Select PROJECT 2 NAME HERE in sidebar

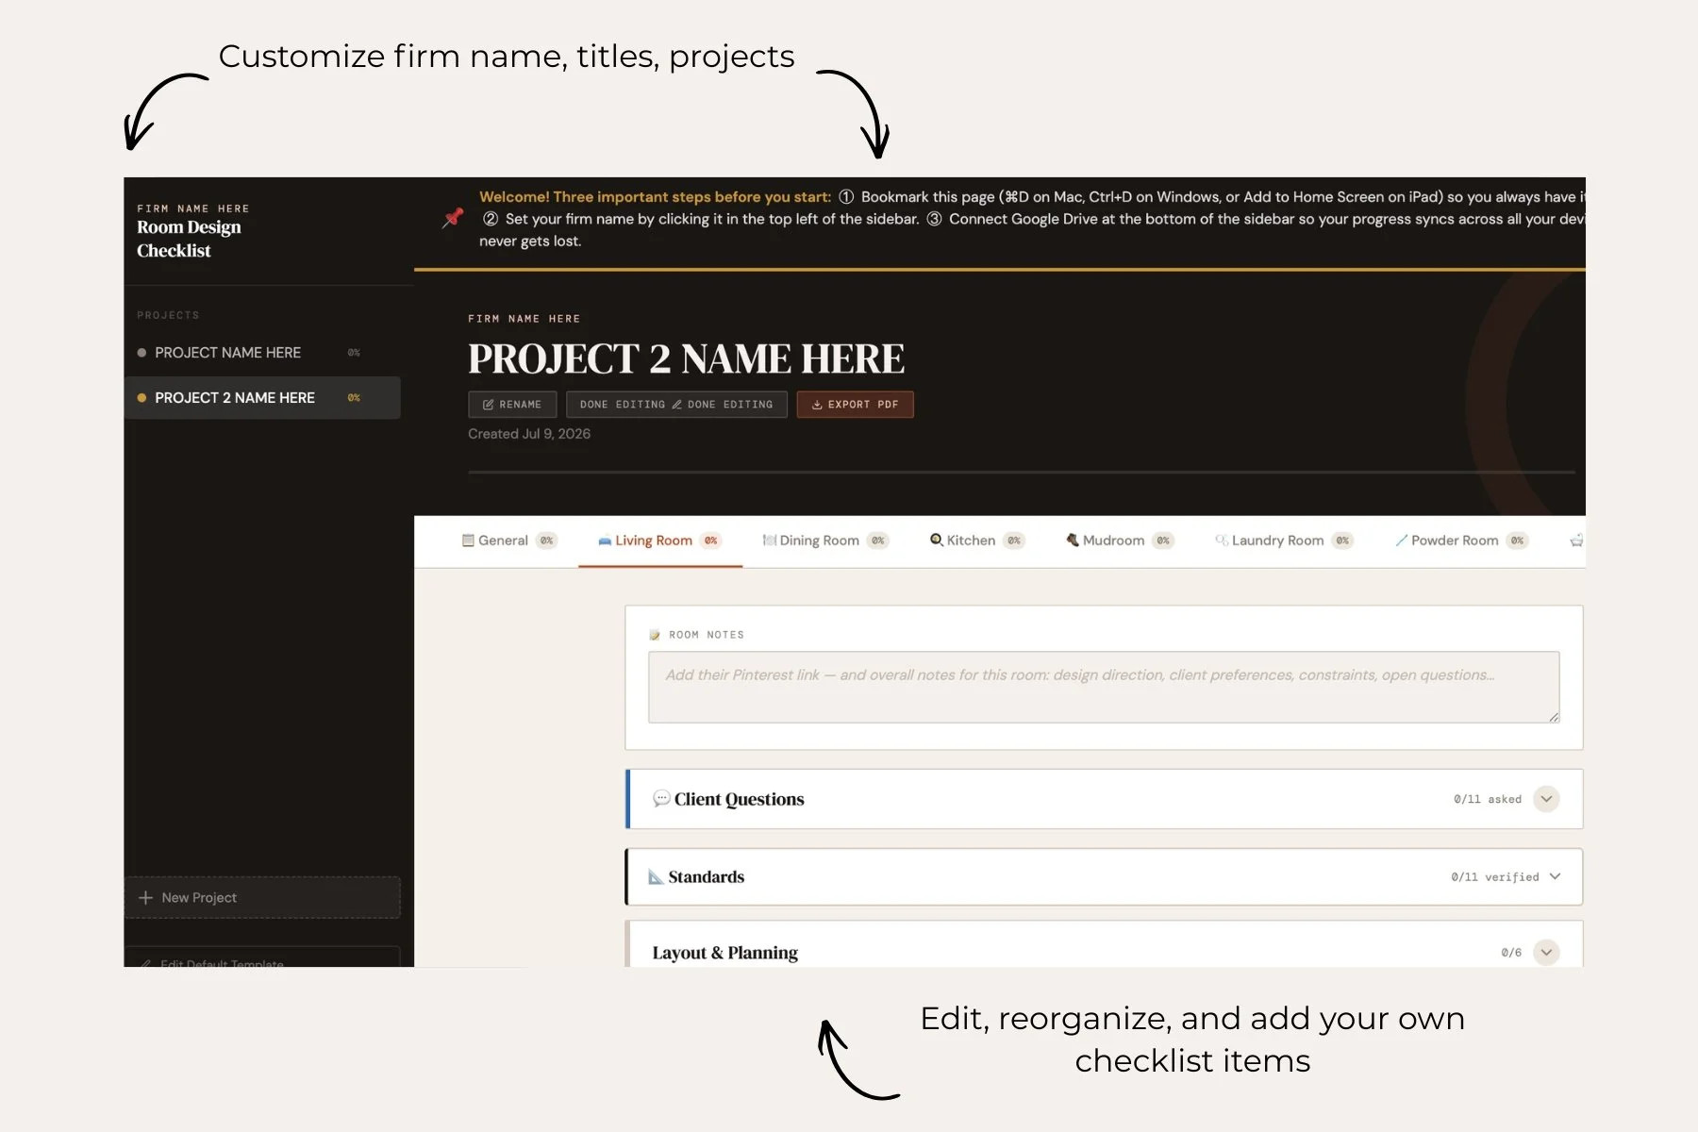click(262, 398)
